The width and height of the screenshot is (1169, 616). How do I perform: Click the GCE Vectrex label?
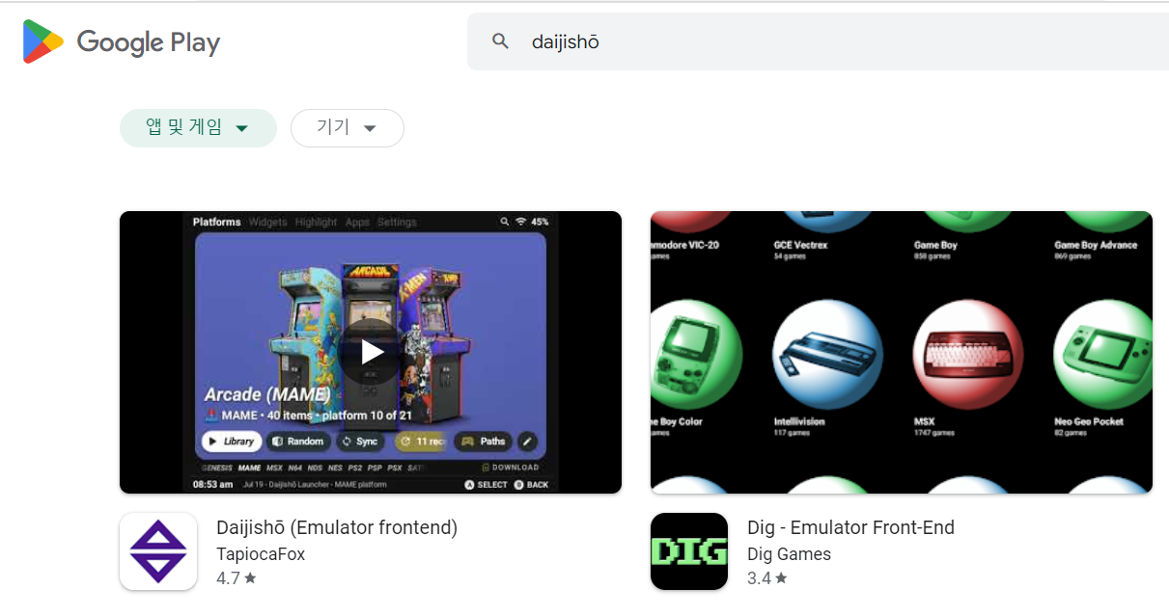point(800,245)
